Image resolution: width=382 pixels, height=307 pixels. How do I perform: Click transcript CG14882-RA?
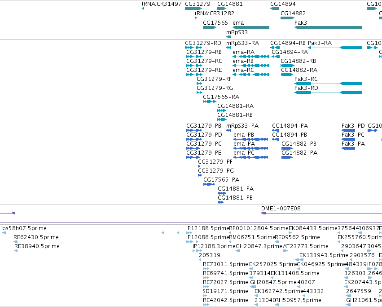click(x=299, y=70)
